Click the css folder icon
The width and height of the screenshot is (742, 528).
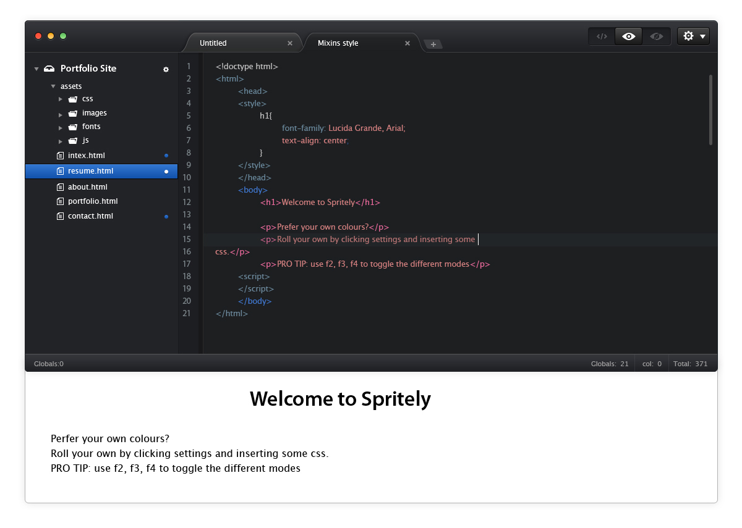(73, 99)
